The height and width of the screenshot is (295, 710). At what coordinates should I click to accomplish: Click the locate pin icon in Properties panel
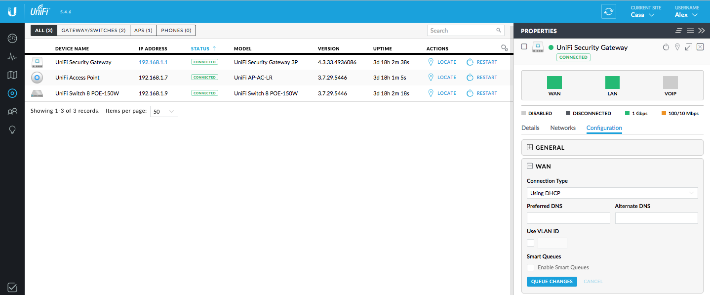pyautogui.click(x=677, y=47)
